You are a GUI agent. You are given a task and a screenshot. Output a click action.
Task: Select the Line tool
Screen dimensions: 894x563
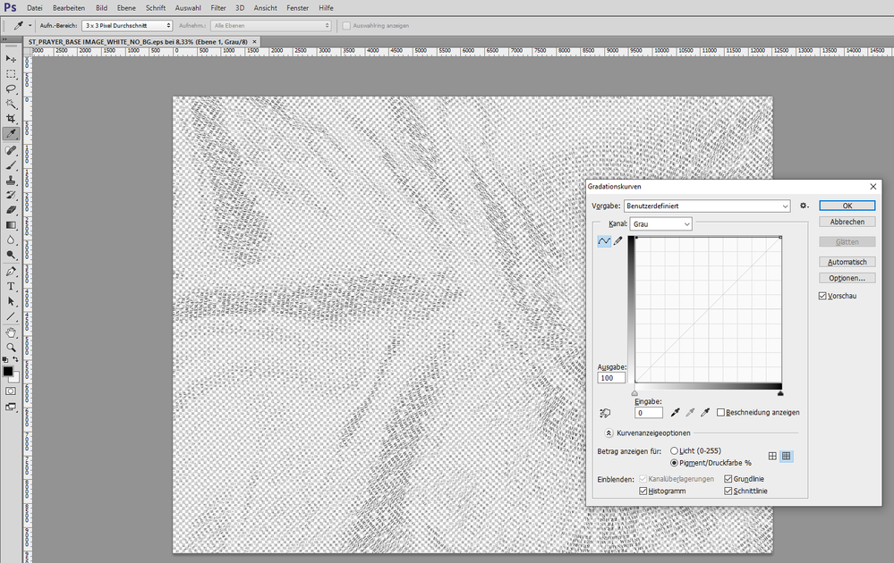(x=11, y=316)
